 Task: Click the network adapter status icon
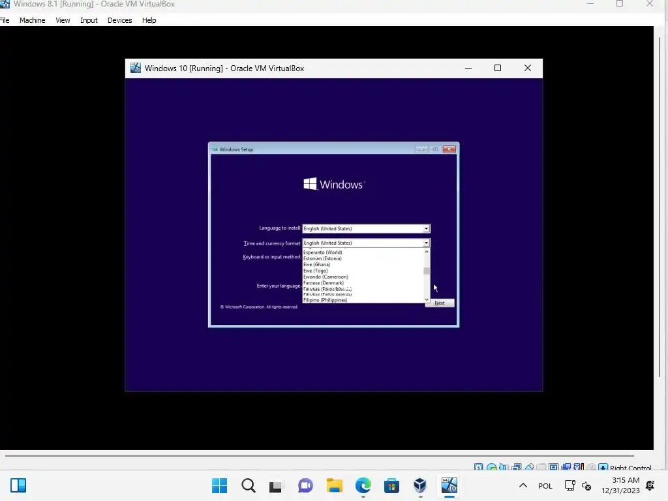517,468
